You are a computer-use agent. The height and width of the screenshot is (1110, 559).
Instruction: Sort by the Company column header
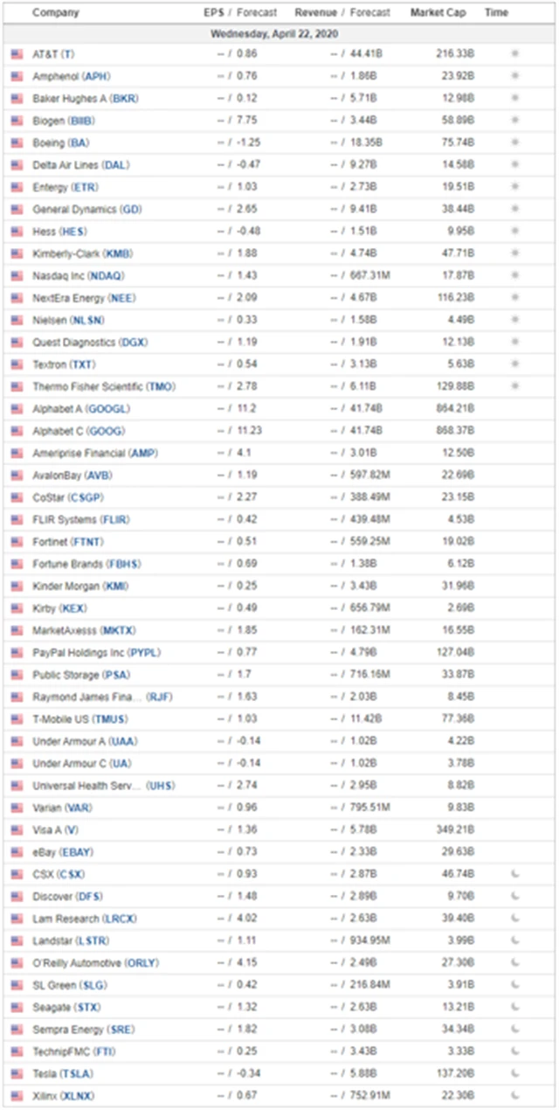point(55,13)
